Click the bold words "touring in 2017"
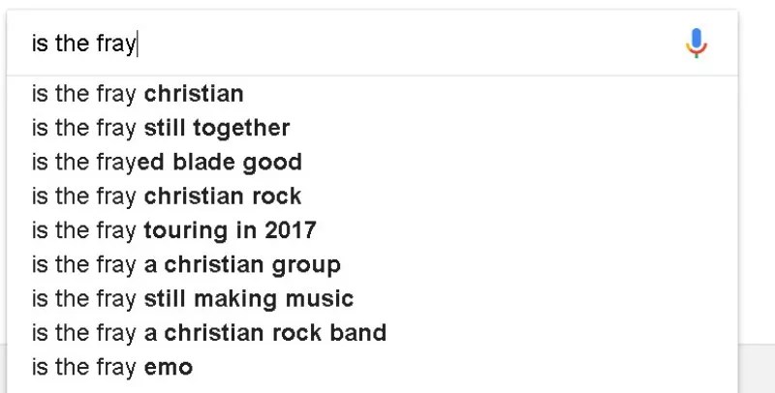 pyautogui.click(x=230, y=230)
